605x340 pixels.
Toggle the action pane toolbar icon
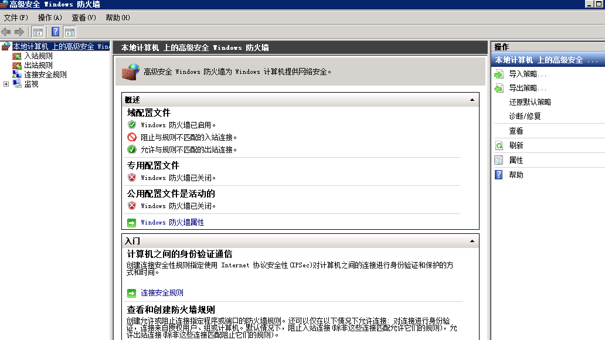pyautogui.click(x=70, y=32)
